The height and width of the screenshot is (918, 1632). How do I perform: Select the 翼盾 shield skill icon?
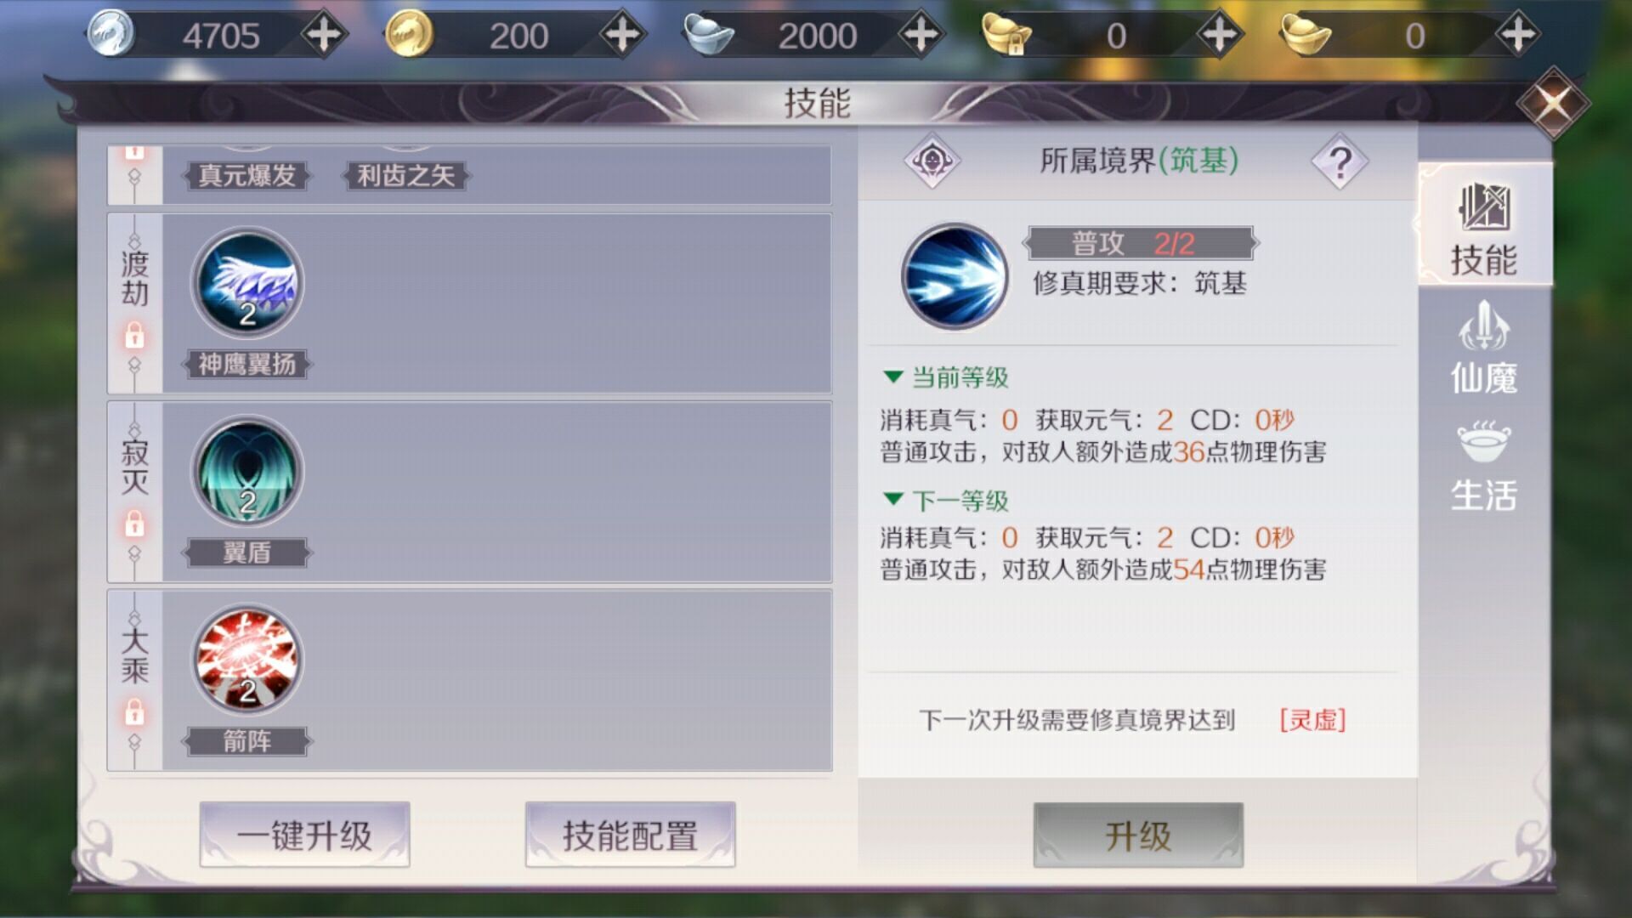point(247,471)
